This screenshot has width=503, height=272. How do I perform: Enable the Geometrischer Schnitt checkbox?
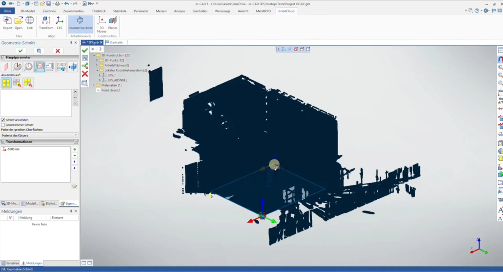3,125
